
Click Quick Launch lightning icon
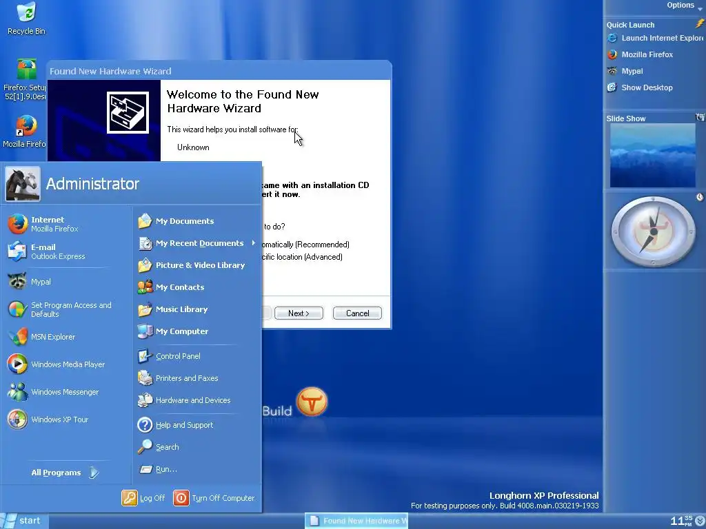coord(699,24)
